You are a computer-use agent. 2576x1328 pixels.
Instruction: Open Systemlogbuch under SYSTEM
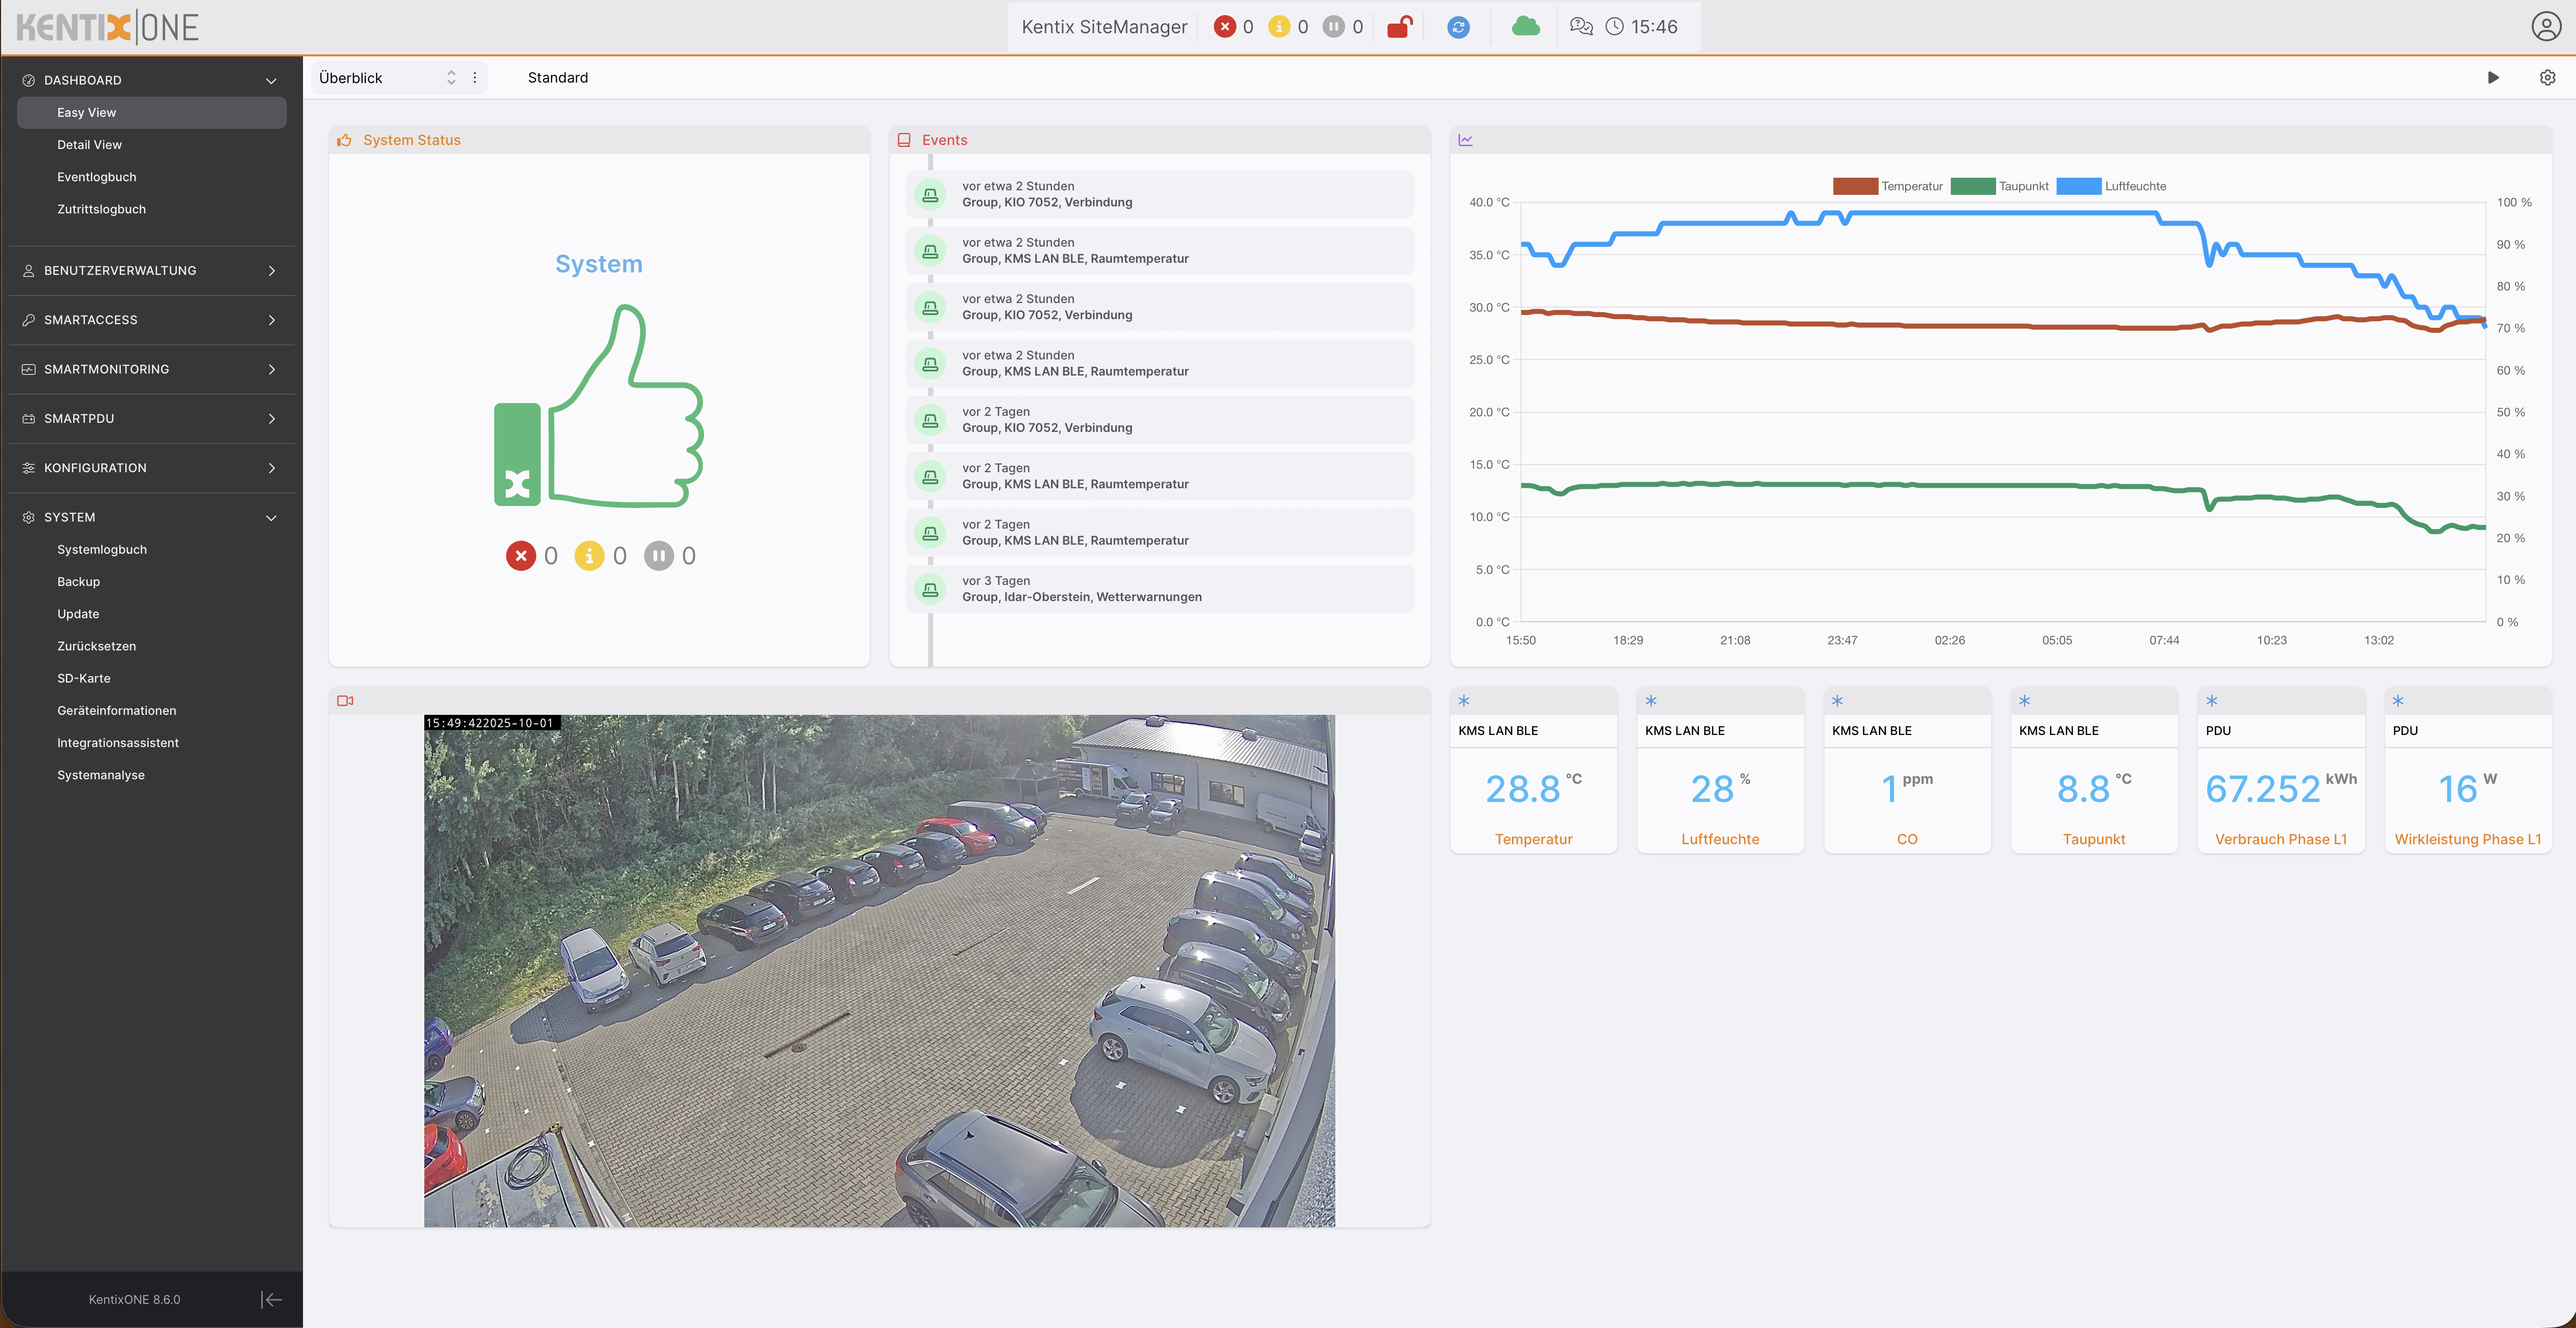(x=102, y=549)
